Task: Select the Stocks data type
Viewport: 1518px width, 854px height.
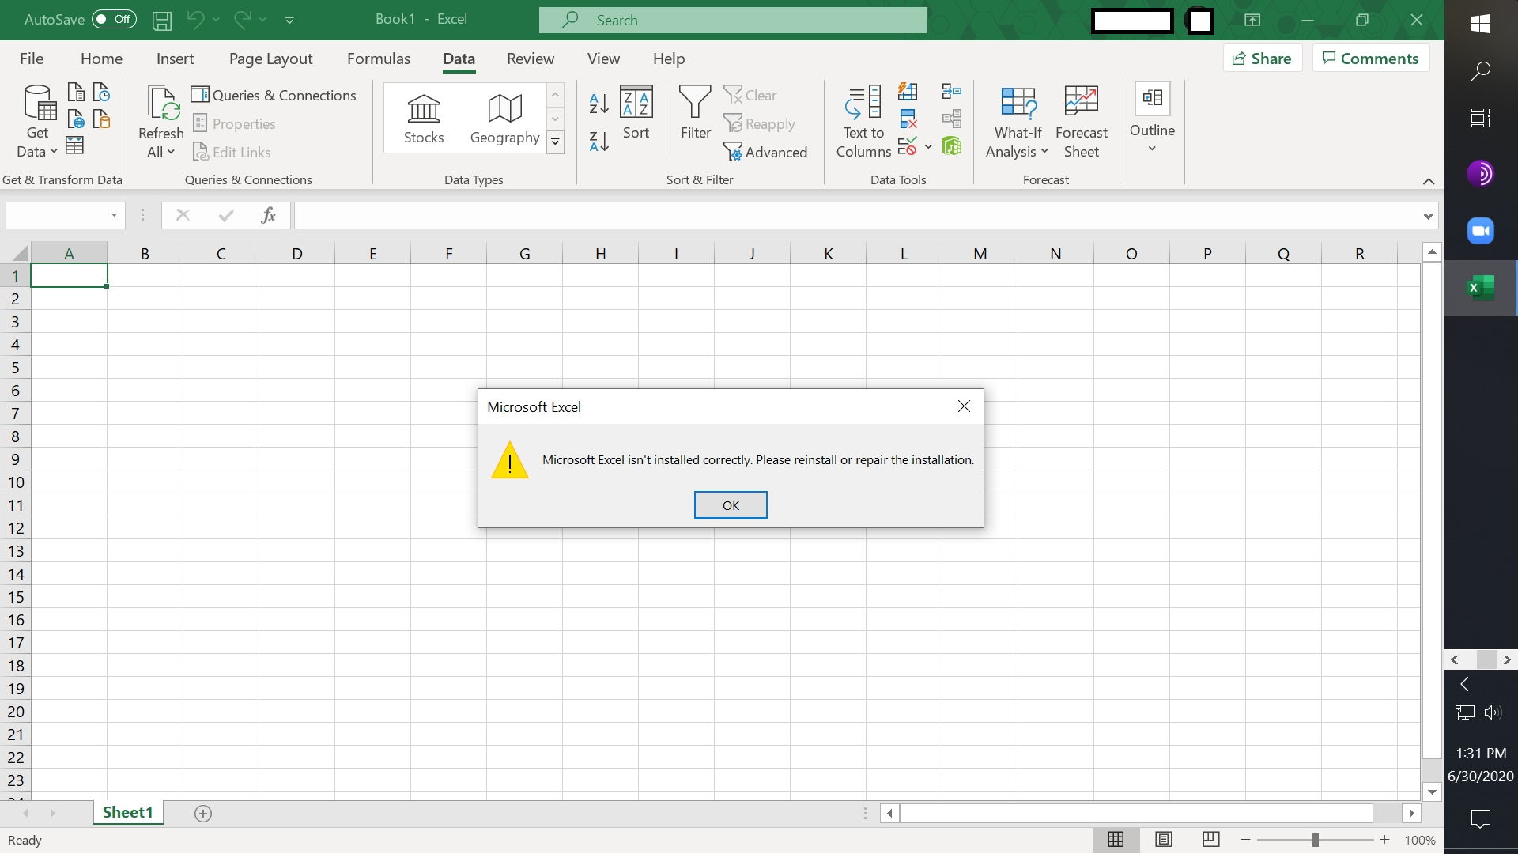Action: coord(424,119)
